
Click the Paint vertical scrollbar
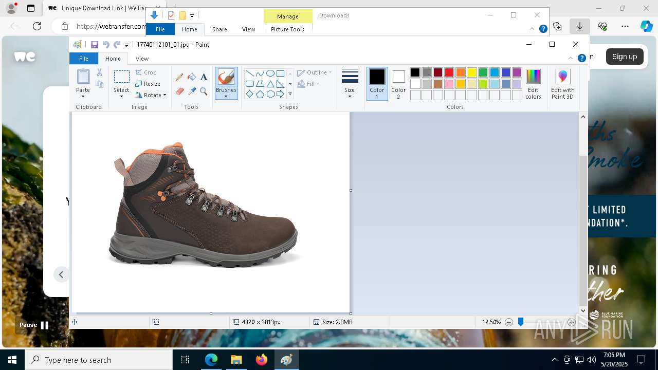(x=583, y=213)
